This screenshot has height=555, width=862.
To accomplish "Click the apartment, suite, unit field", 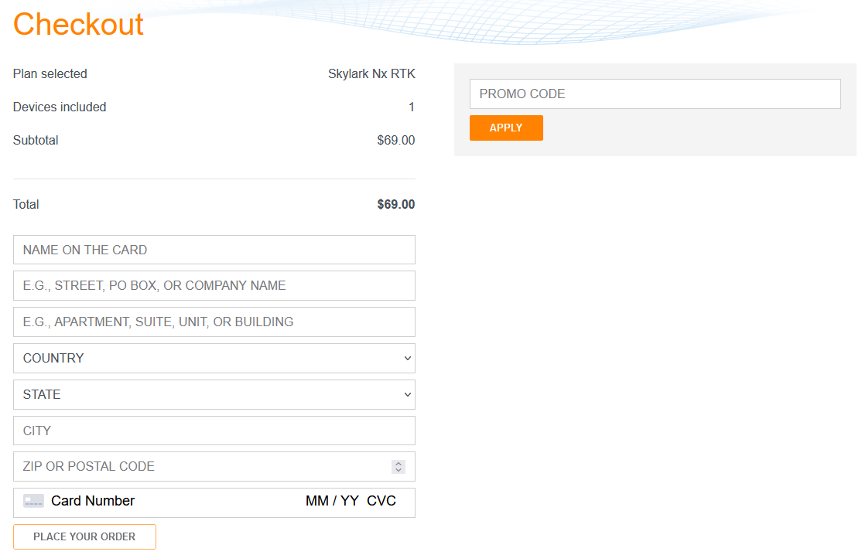I will tap(214, 322).
